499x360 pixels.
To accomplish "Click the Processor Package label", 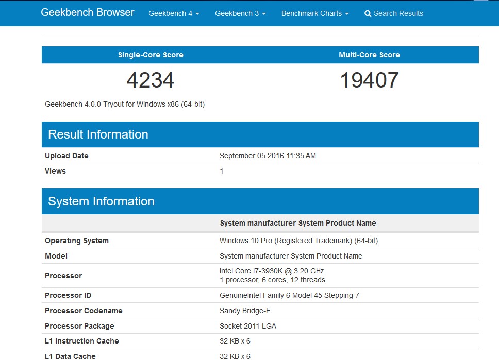I will click(79, 327).
